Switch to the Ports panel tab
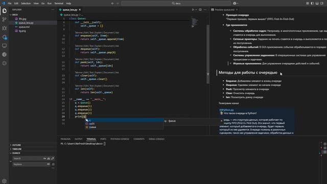The height and width of the screenshot is (184, 327). coord(103,139)
